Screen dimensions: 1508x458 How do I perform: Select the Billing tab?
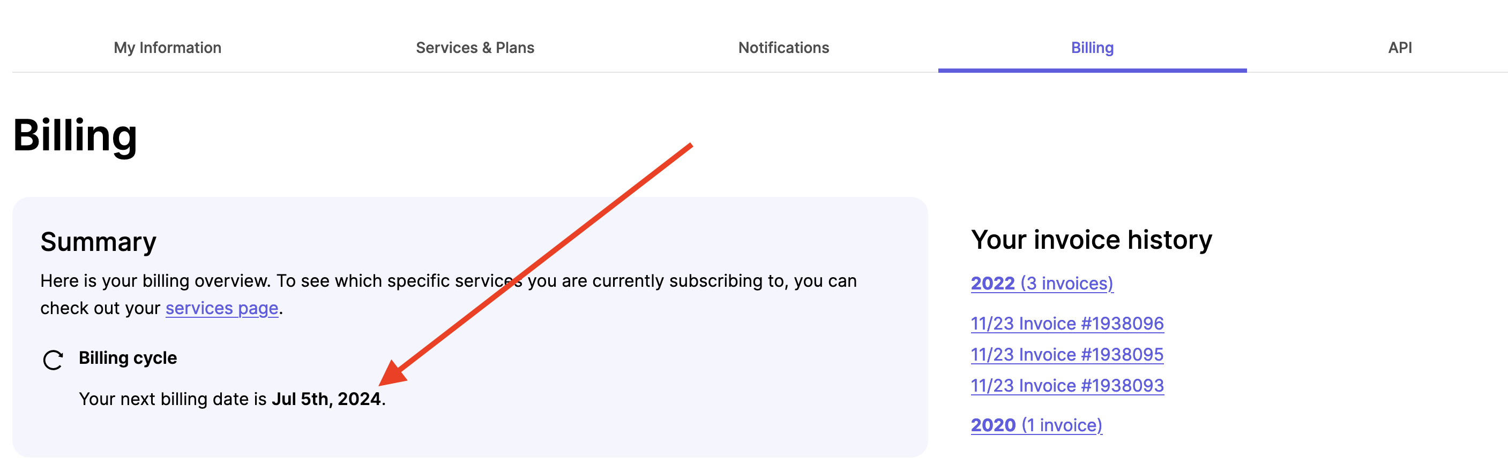1092,47
